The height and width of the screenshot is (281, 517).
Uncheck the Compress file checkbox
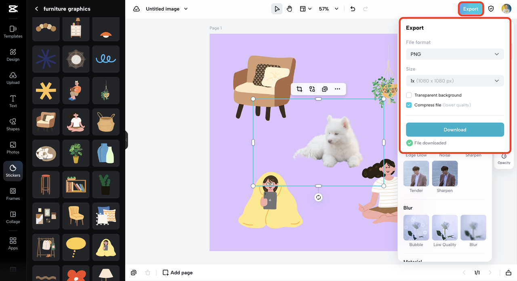(x=409, y=105)
